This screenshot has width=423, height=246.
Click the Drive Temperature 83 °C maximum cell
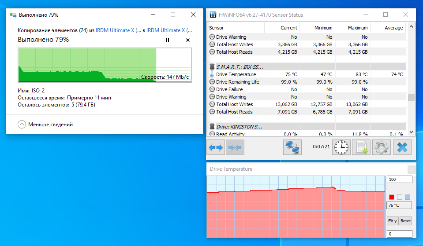click(353, 74)
